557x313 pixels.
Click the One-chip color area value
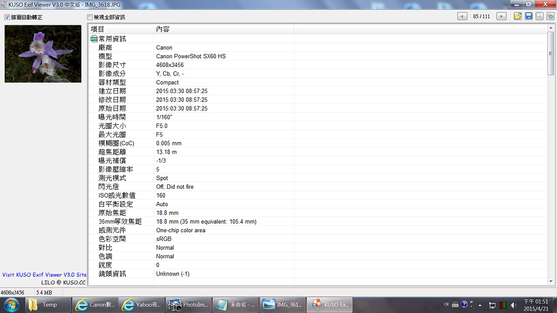[181, 230]
